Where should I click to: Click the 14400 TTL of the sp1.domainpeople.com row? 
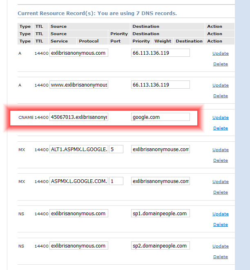[x=42, y=214]
